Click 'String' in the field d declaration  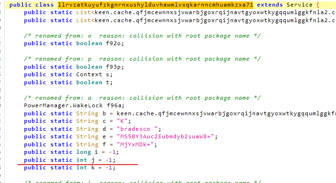pyautogui.click(x=87, y=129)
